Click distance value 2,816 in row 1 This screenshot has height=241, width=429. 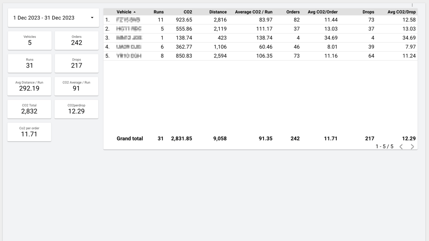(x=220, y=20)
